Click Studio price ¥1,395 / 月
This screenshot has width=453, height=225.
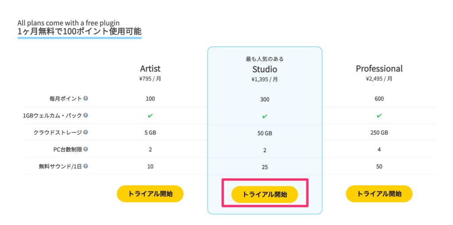click(x=265, y=80)
